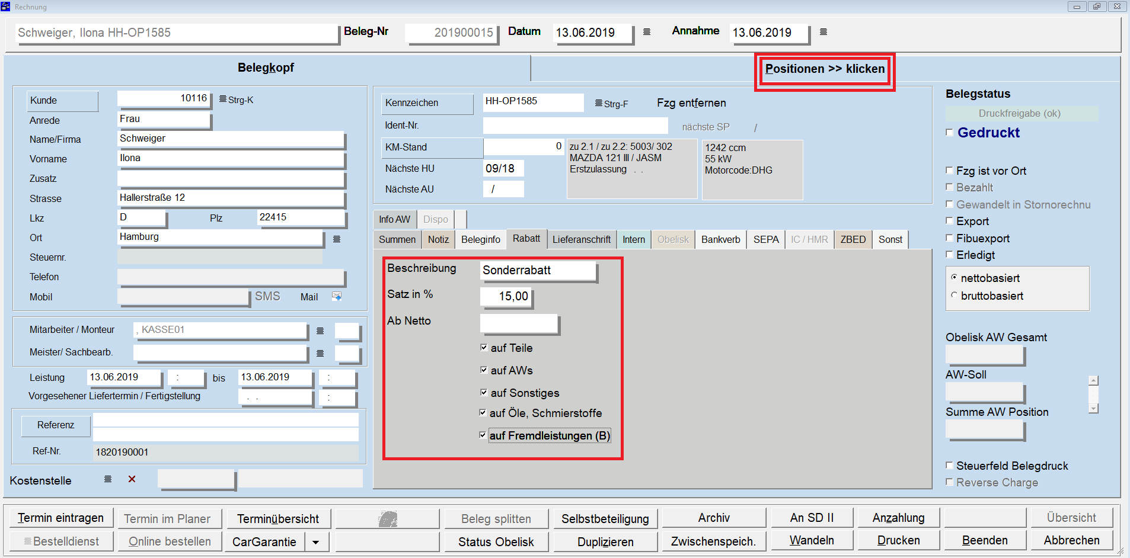The image size is (1130, 558).
Task: Click the app icon in title bar
Action: pyautogui.click(x=6, y=7)
